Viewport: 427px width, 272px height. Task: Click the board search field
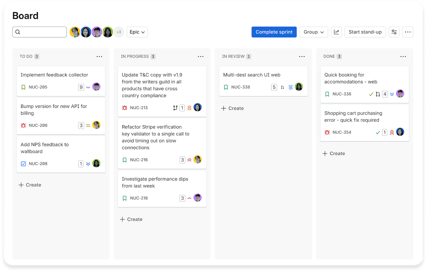[40, 32]
